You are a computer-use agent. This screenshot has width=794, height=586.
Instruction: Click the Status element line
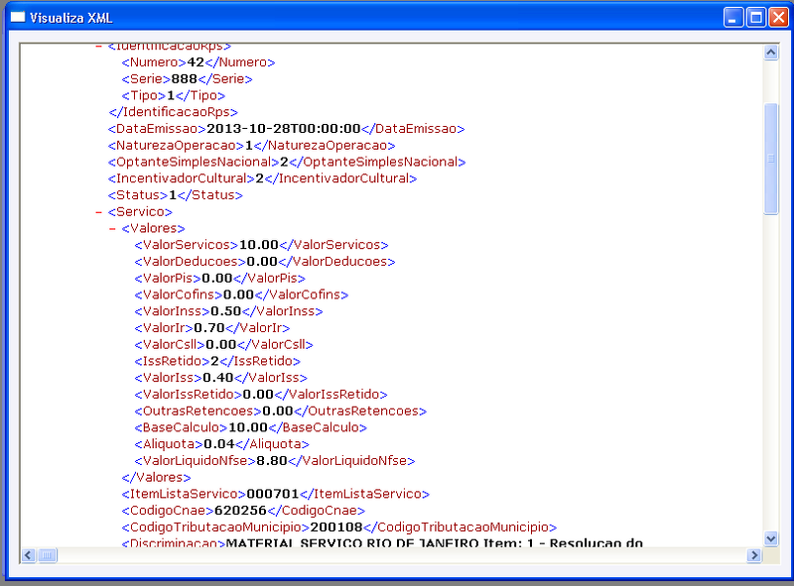(x=176, y=195)
